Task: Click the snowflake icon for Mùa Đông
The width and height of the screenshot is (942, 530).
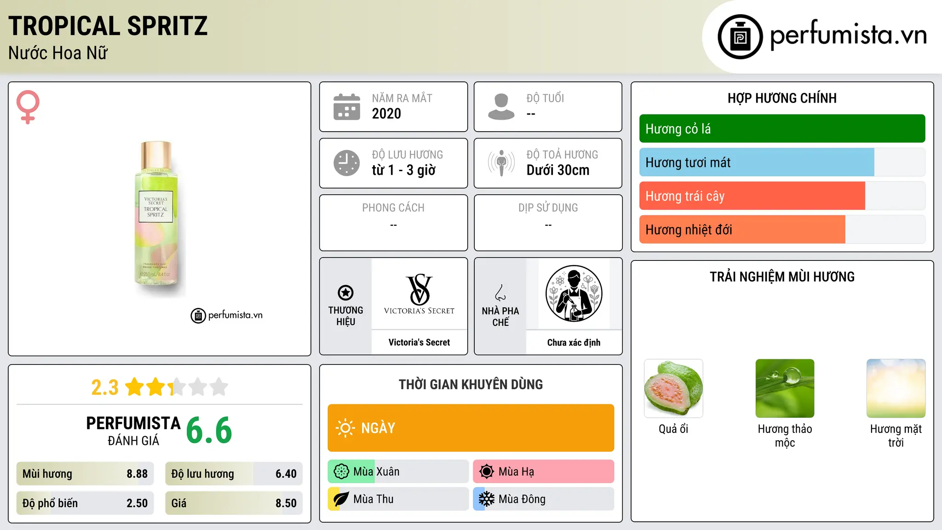Action: coord(487,499)
